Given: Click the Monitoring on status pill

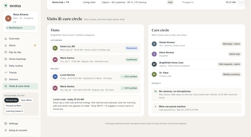Looking at the screenshot, I should tap(21, 28).
